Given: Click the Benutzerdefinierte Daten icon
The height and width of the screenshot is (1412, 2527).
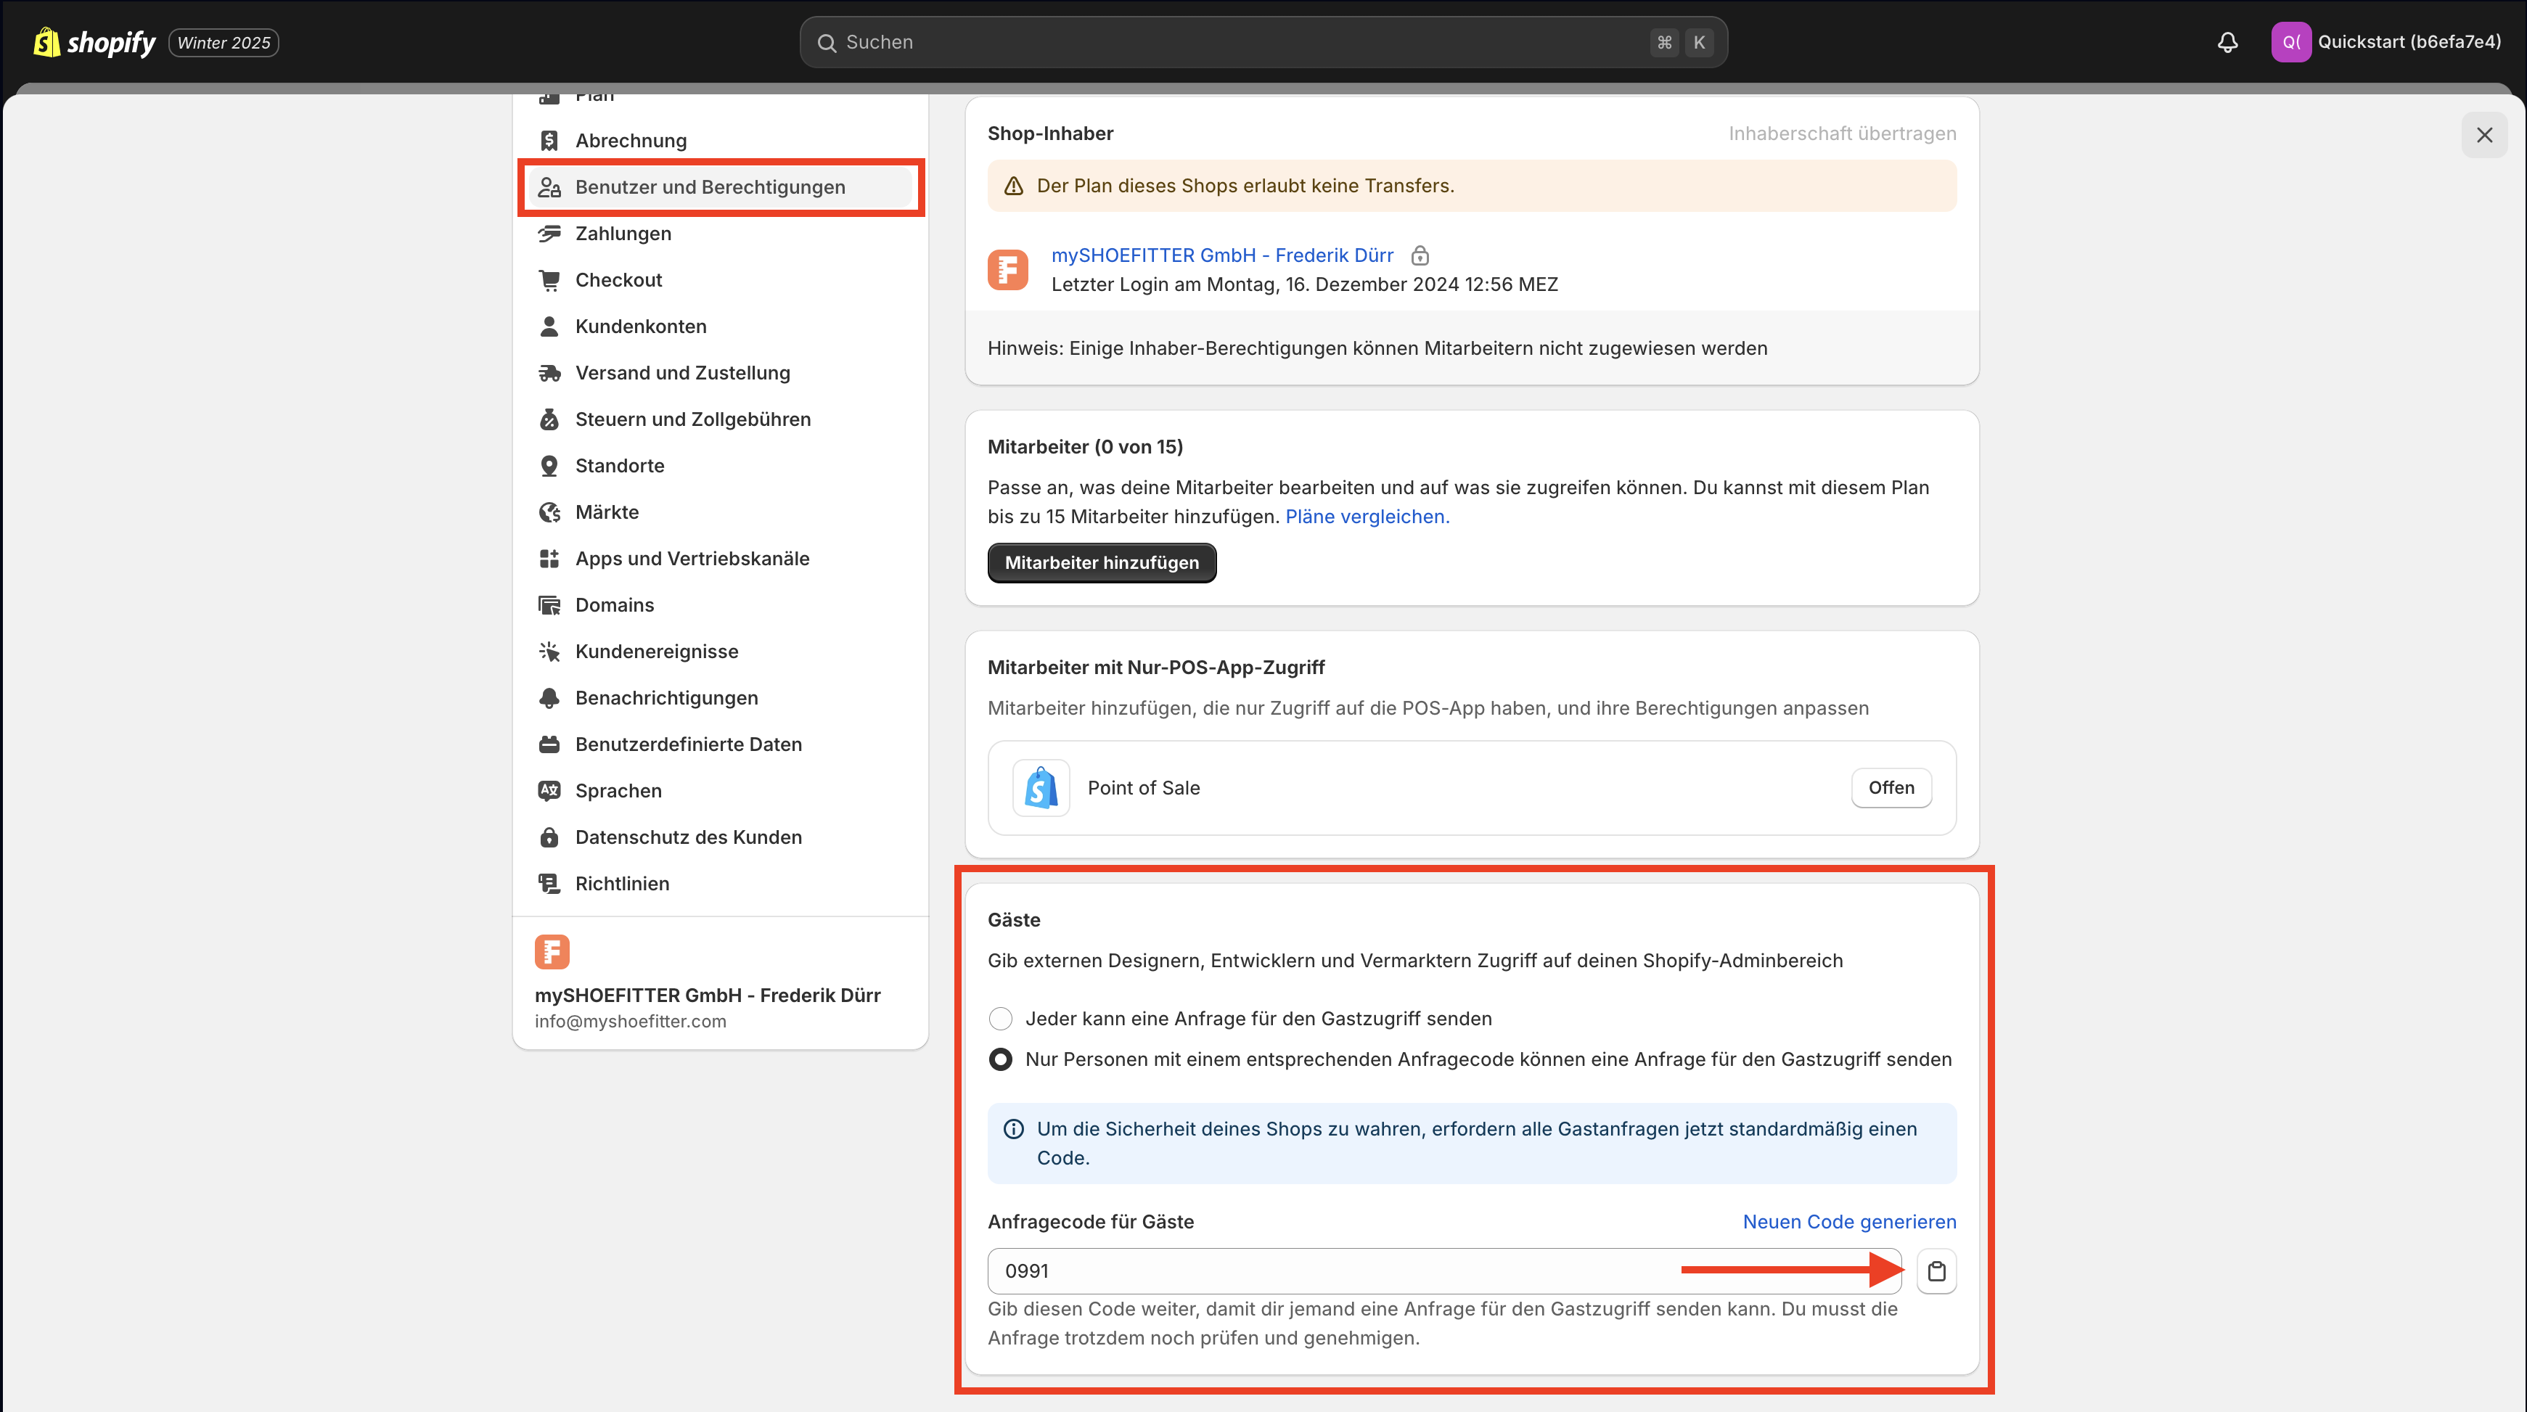Looking at the screenshot, I should pyautogui.click(x=549, y=744).
